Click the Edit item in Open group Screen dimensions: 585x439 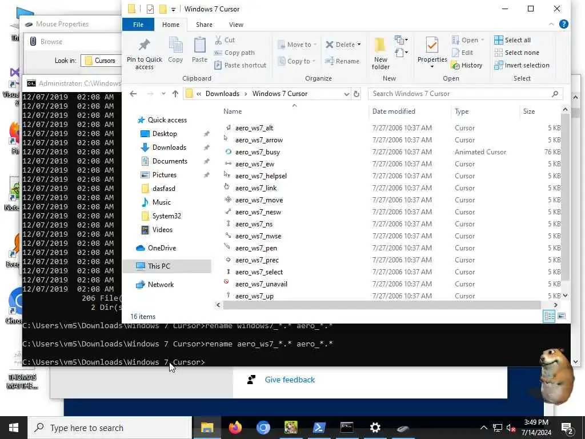pyautogui.click(x=462, y=53)
